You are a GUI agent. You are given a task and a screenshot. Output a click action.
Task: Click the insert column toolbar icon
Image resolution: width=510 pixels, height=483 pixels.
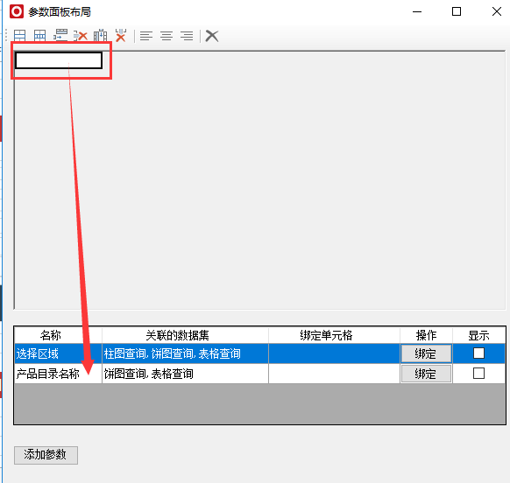pos(100,35)
